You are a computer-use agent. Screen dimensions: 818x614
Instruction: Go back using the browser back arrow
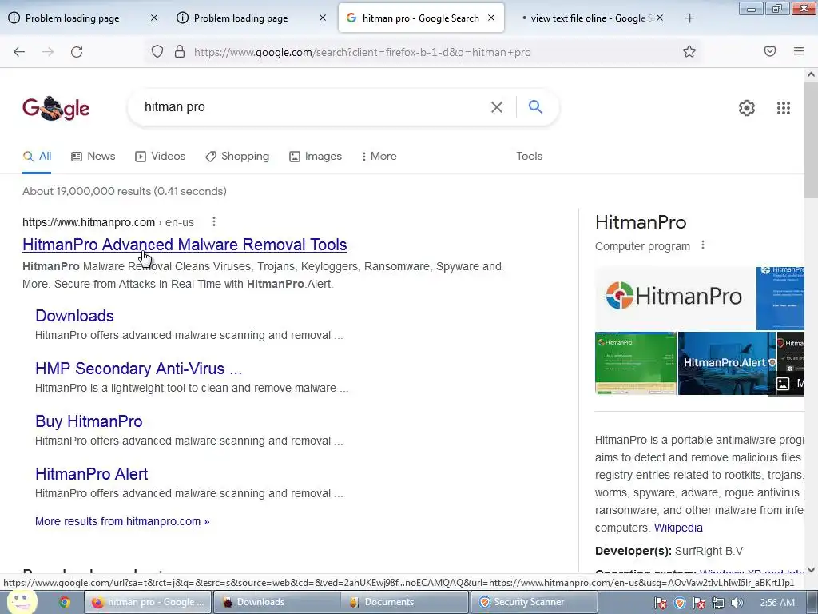click(19, 52)
